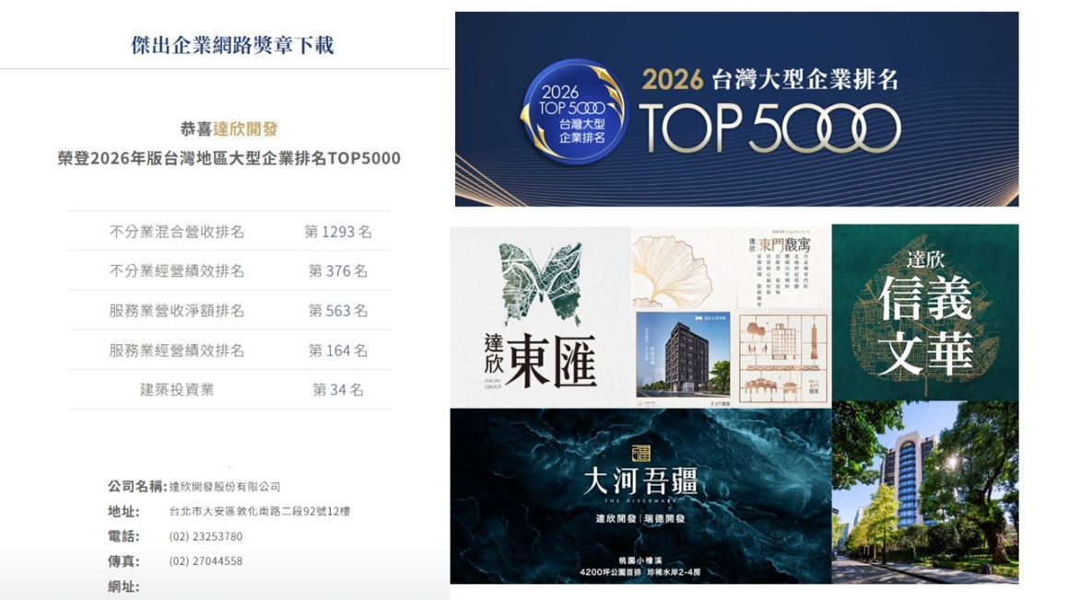This screenshot has width=1069, height=600.
Task: Click the 4200坪公園首排 珍稀水岸2-4房 tagline
Action: (640, 572)
